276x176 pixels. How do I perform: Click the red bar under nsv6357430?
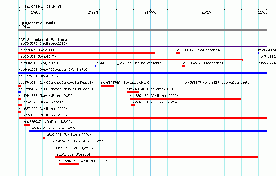[69, 164]
